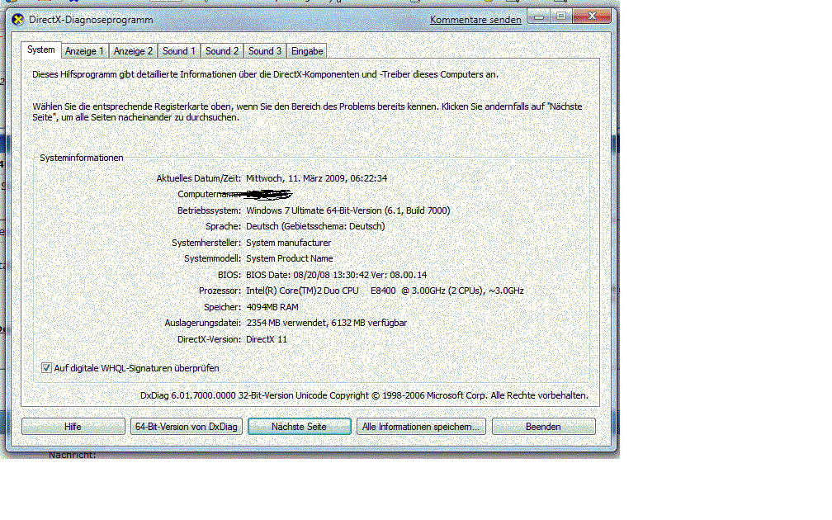Toggle the WHQL-Signaturen überprüfen checkbox
This screenshot has height=520, width=832.
(46, 368)
